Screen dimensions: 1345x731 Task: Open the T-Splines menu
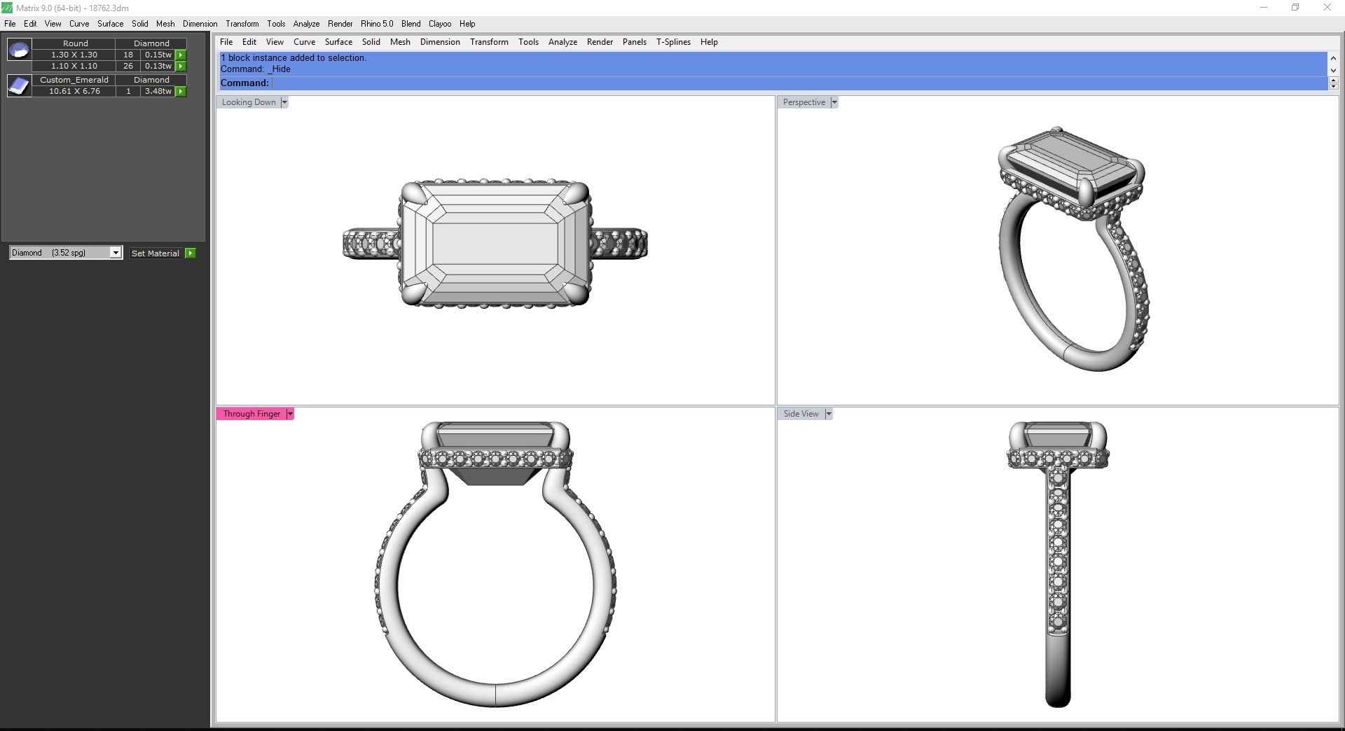[x=672, y=42]
